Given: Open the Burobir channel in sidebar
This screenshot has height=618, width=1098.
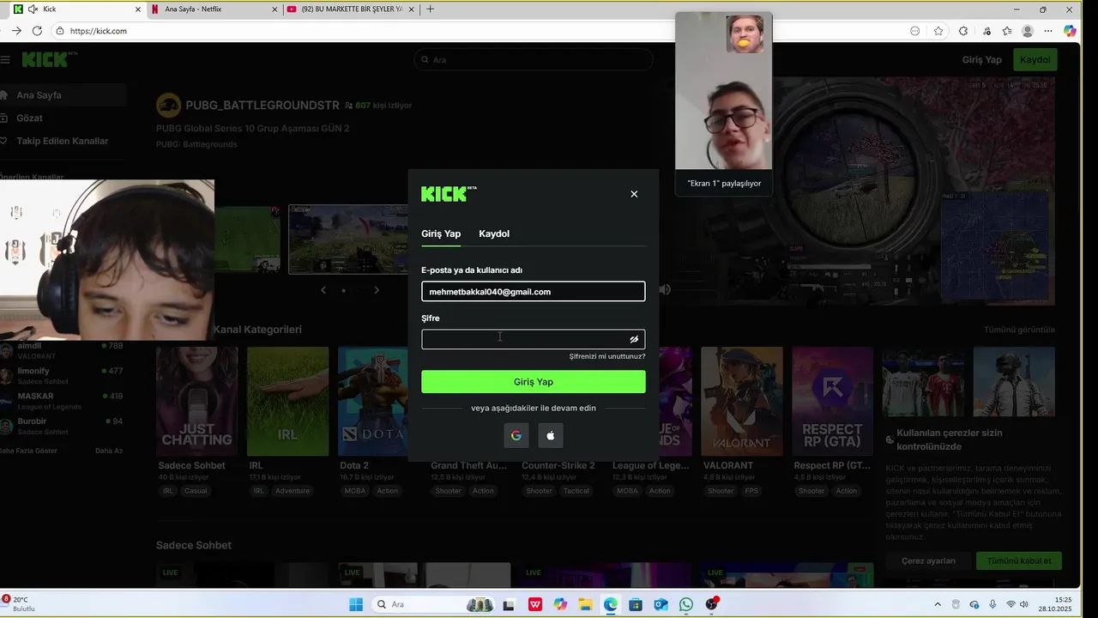Looking at the screenshot, I should coord(63,426).
